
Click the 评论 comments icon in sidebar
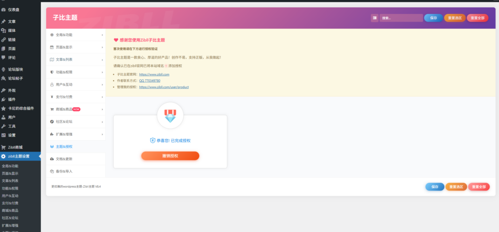point(4,57)
